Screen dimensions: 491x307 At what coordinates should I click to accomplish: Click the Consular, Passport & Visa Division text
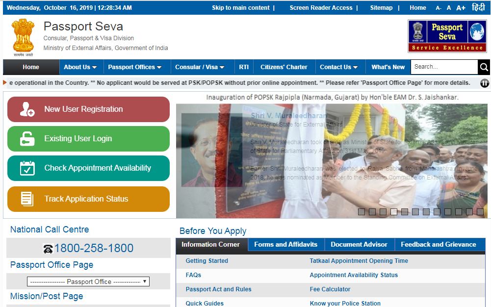[x=89, y=38]
